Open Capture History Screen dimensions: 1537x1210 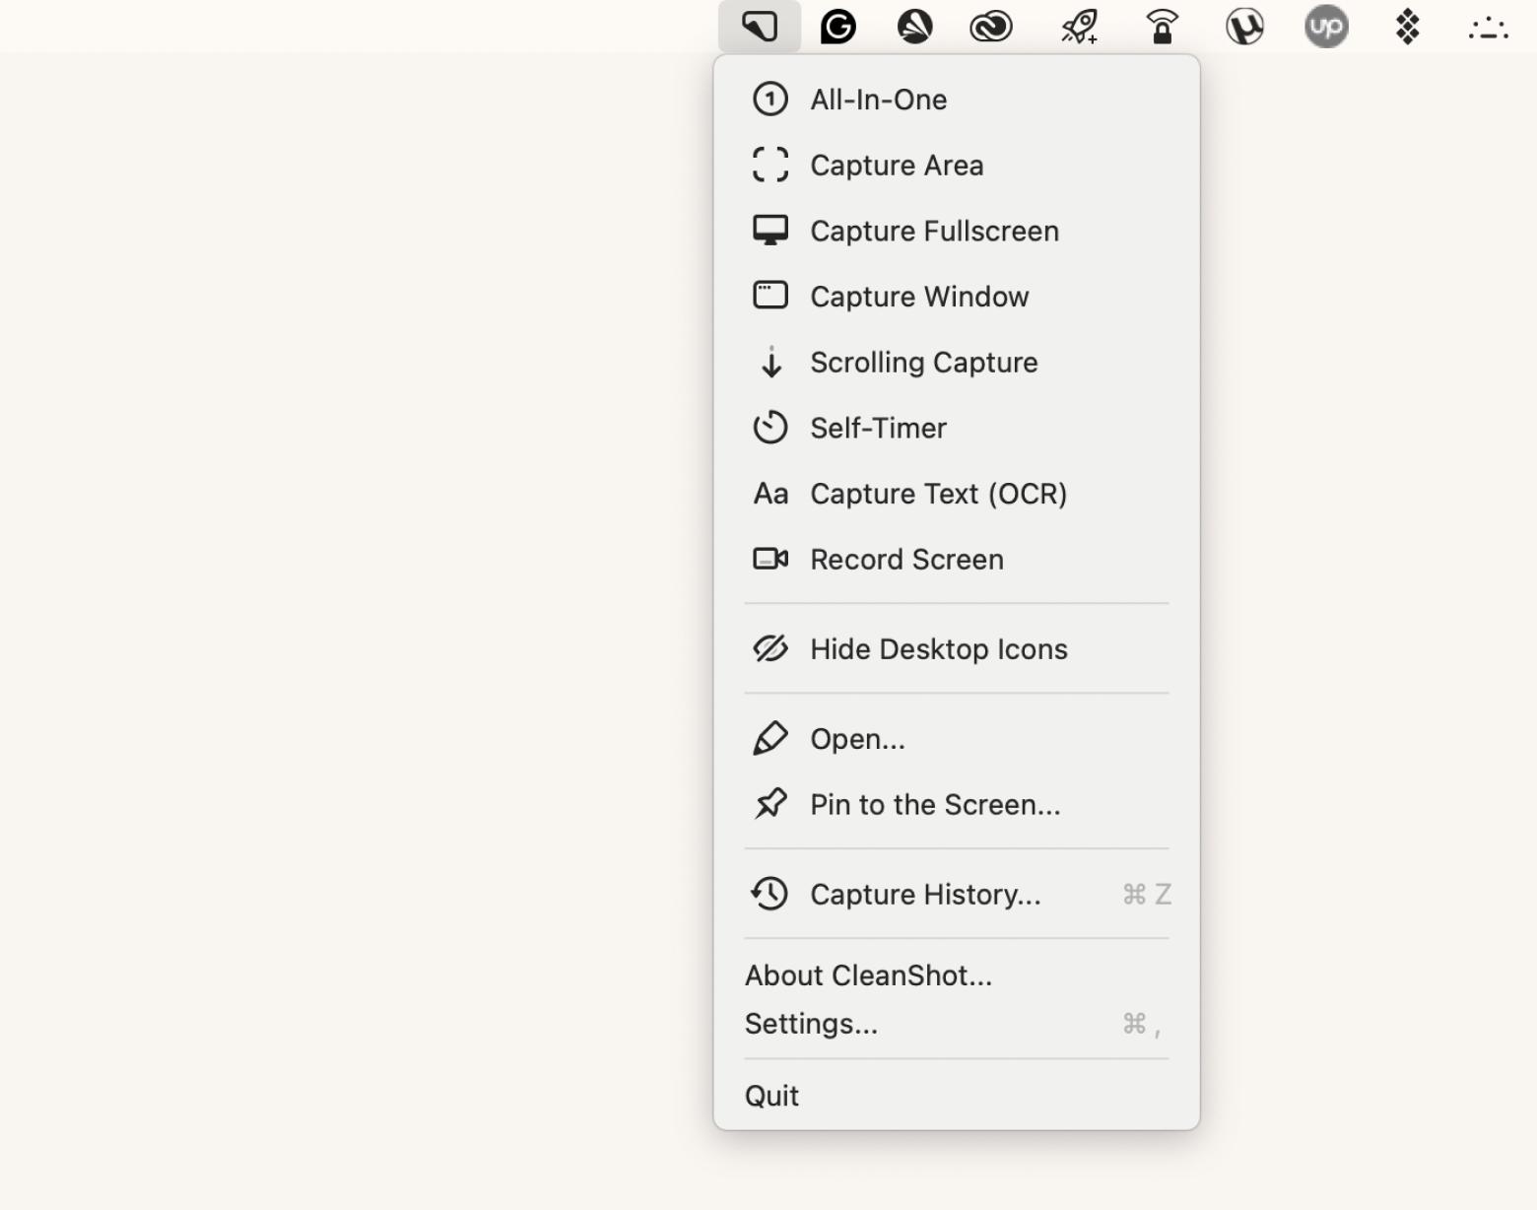[x=924, y=895]
